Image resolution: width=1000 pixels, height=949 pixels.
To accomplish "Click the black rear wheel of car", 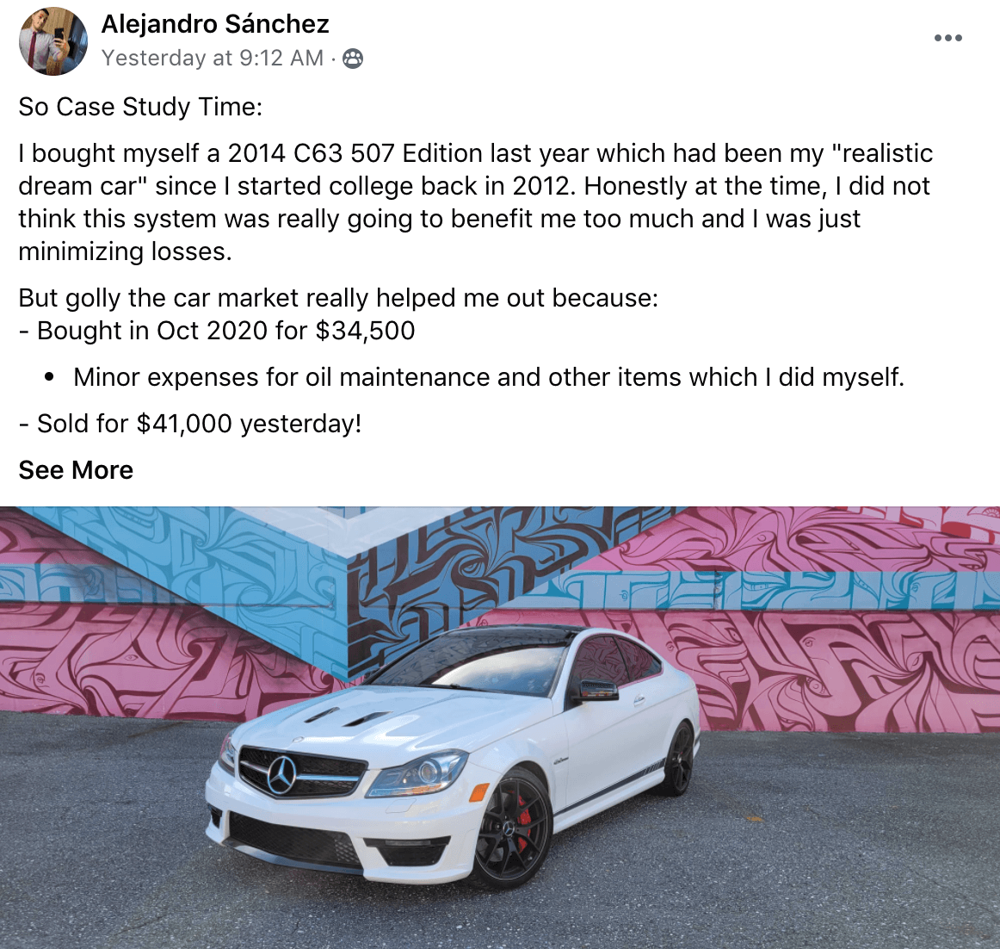I will coord(678,759).
